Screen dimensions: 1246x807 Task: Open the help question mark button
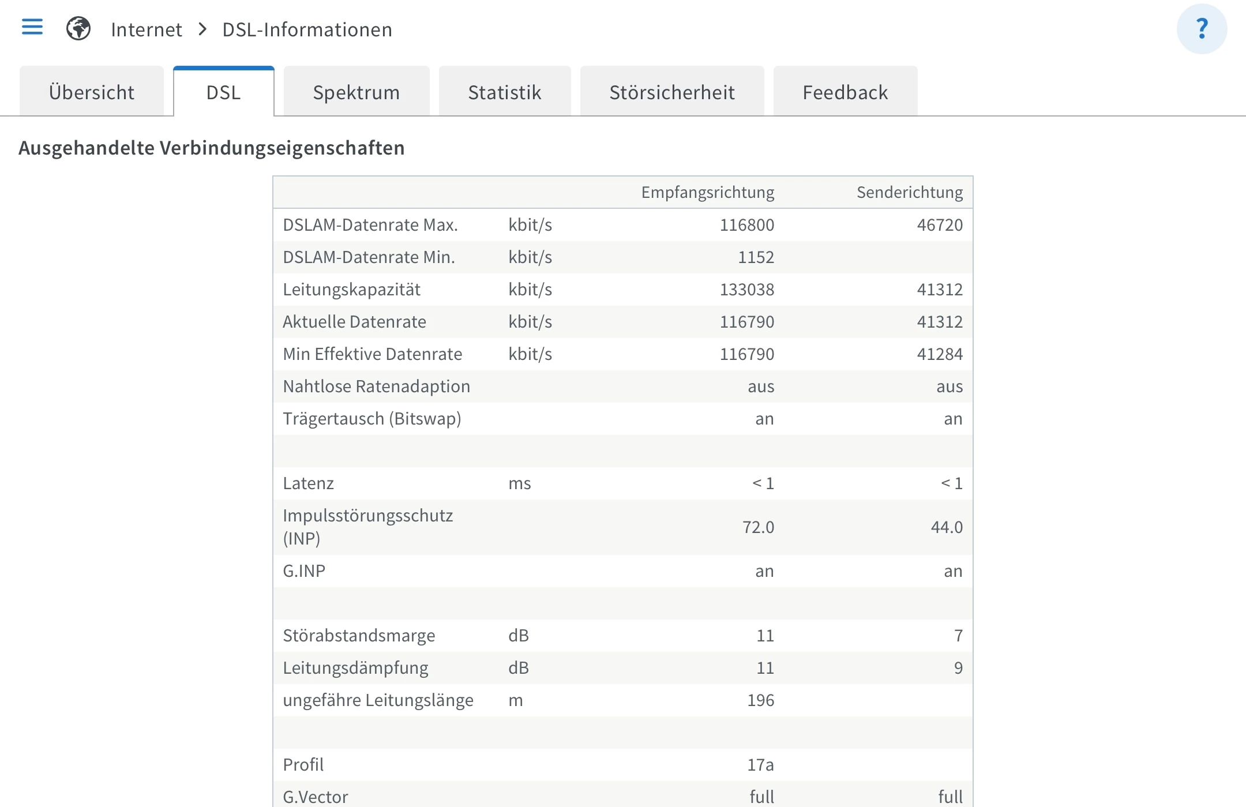click(x=1202, y=28)
